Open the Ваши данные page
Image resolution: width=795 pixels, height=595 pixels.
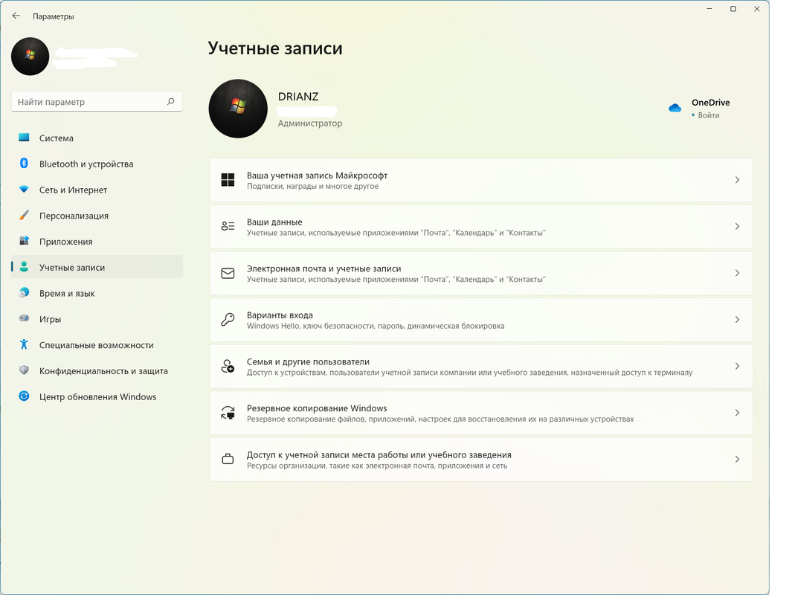click(481, 227)
